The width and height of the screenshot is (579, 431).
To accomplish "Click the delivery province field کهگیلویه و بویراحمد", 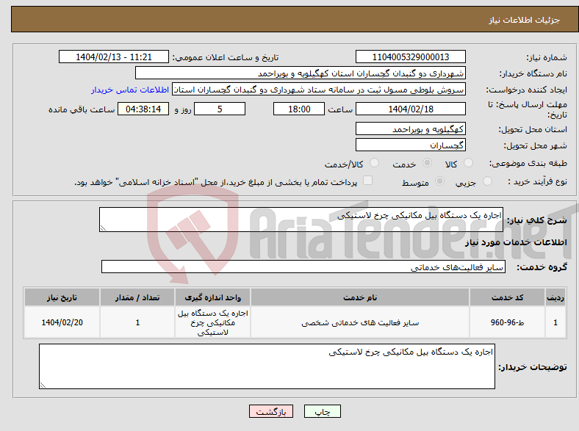I will (410, 128).
